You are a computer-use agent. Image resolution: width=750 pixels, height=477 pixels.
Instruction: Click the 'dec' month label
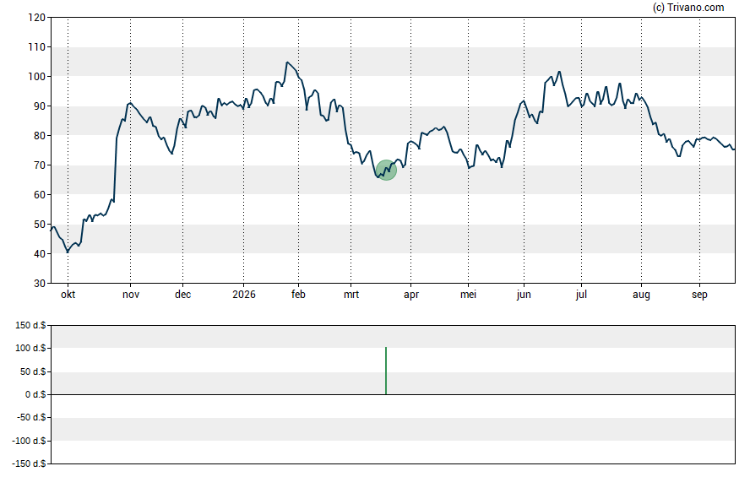182,295
